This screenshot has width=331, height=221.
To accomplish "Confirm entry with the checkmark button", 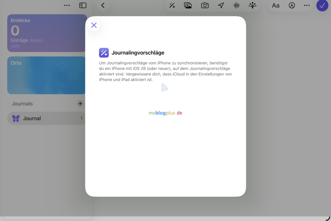I will tap(322, 6).
